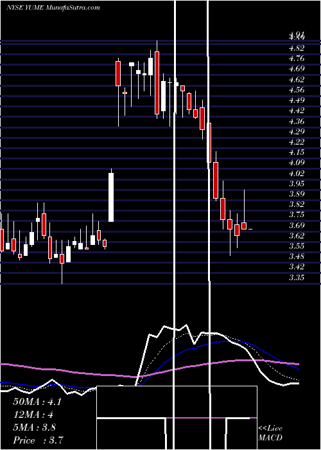Click the 4.76 price axis label

pyautogui.click(x=297, y=59)
